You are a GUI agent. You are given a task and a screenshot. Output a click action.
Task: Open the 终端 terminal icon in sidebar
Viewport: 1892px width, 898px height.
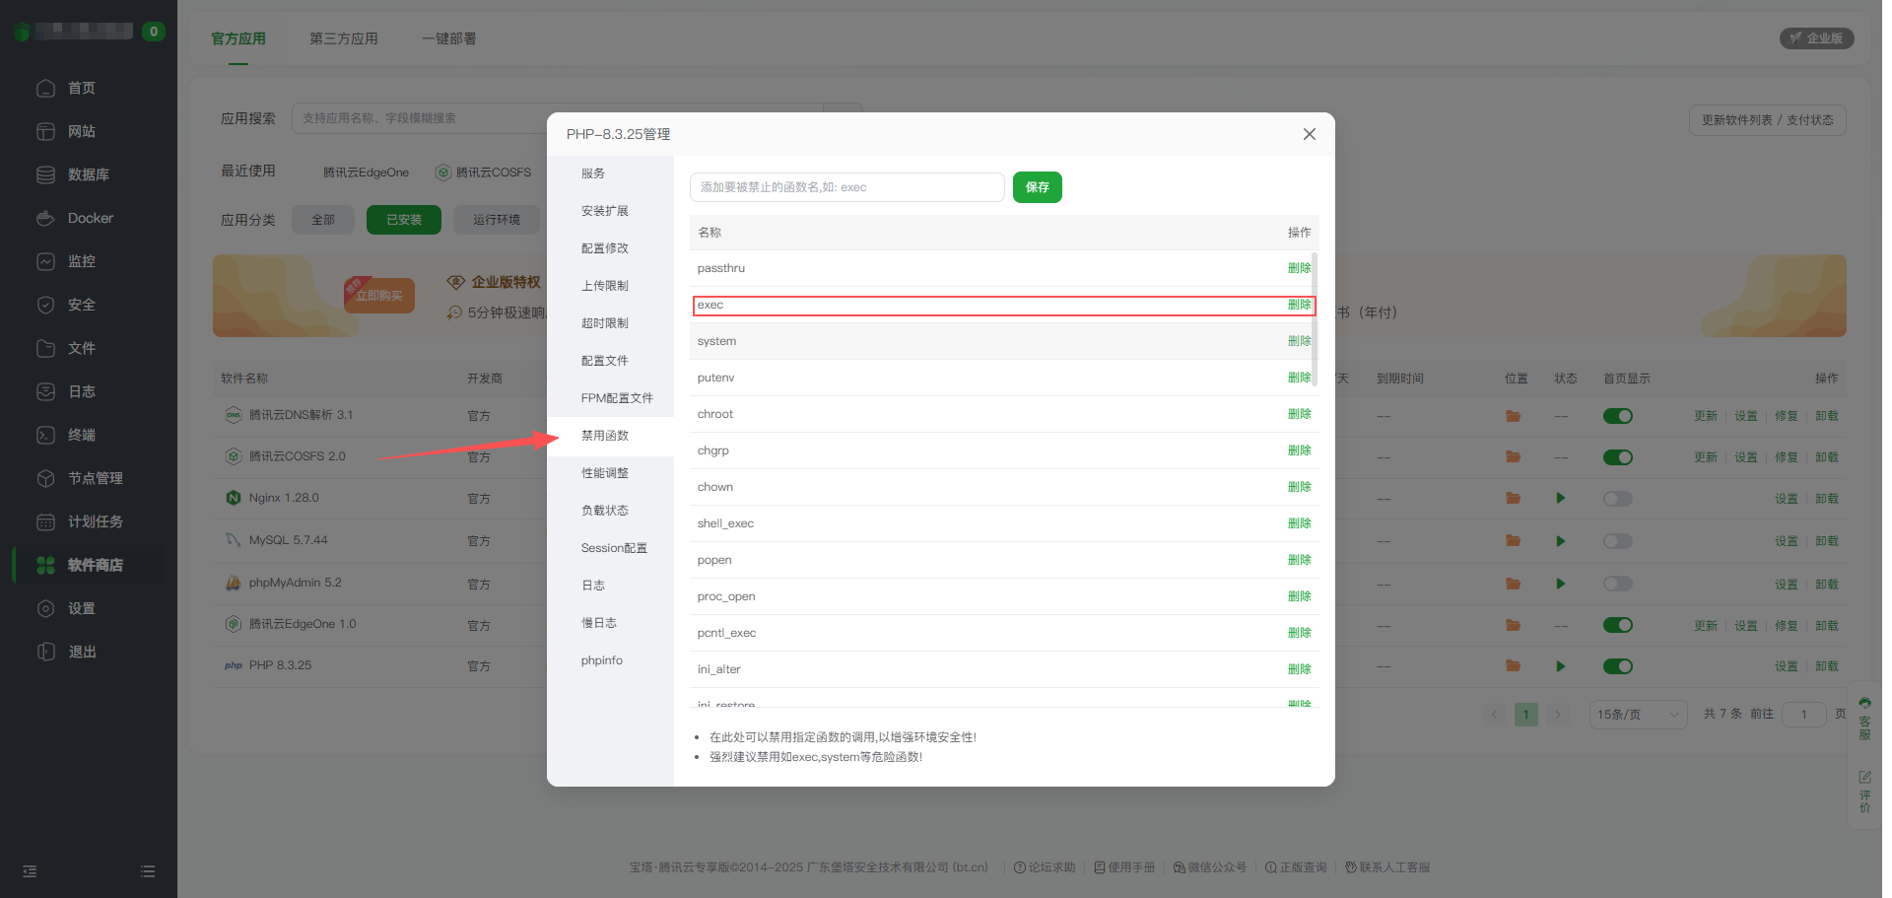tap(45, 435)
